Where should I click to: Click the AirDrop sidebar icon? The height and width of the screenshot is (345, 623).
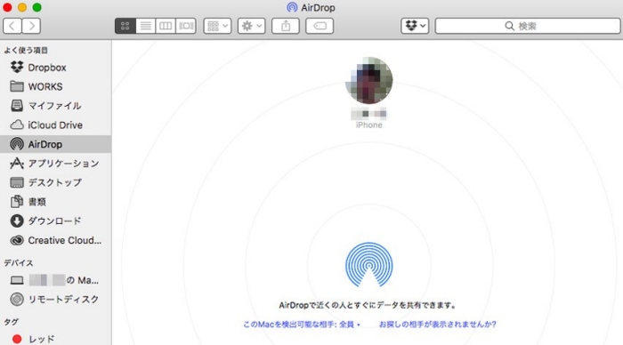17,144
